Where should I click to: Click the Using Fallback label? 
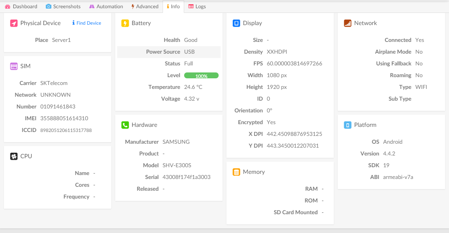(x=394, y=63)
